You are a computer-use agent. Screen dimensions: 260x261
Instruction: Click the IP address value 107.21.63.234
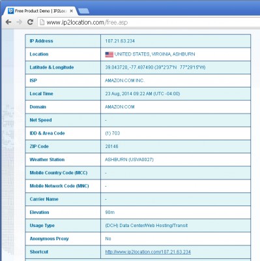(120, 41)
